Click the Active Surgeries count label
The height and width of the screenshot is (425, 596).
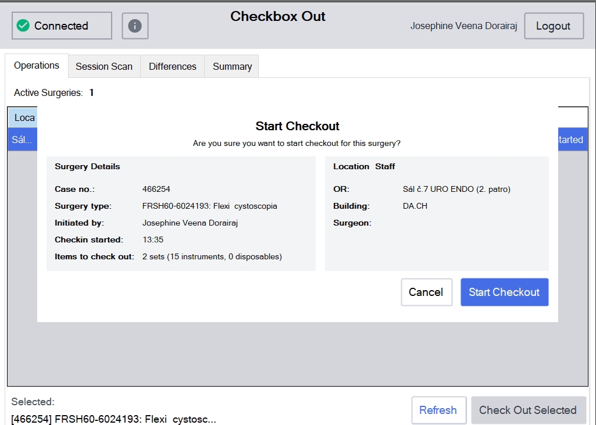tap(53, 93)
